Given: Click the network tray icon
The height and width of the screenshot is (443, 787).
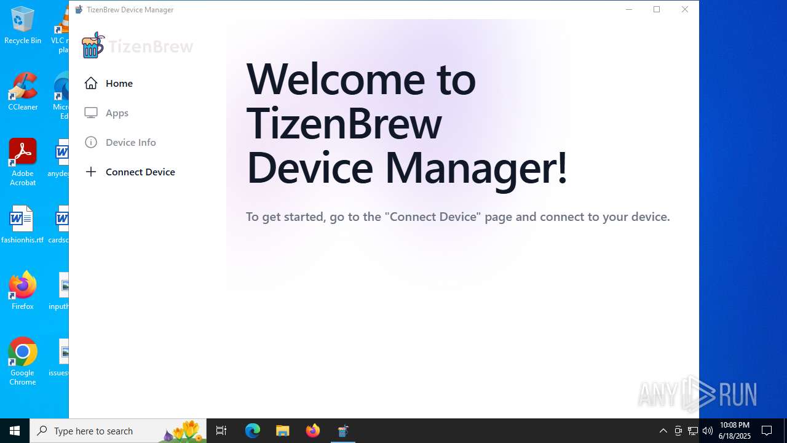Looking at the screenshot, I should [x=693, y=431].
